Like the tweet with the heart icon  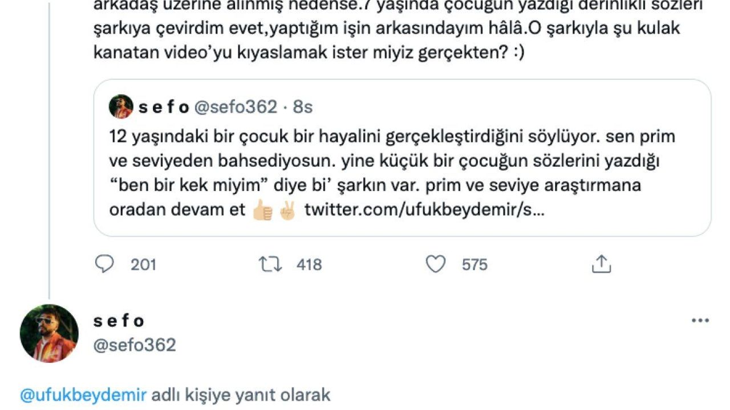point(436,264)
